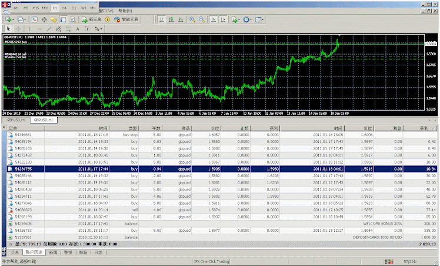This screenshot has width=440, height=266.
Task: Expand the new chart dropdown arrow
Action: coord(13,19)
